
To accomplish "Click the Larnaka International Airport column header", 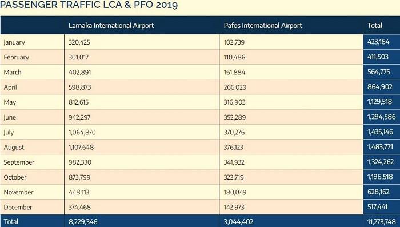I will coord(111,26).
